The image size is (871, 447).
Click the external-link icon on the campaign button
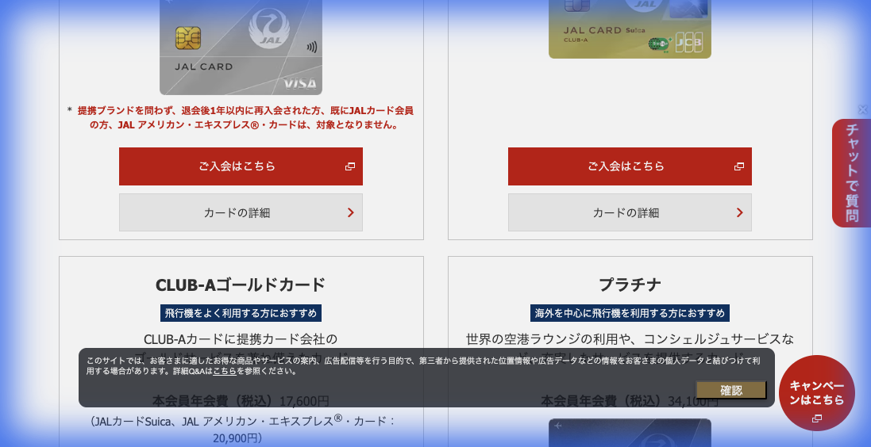816,418
